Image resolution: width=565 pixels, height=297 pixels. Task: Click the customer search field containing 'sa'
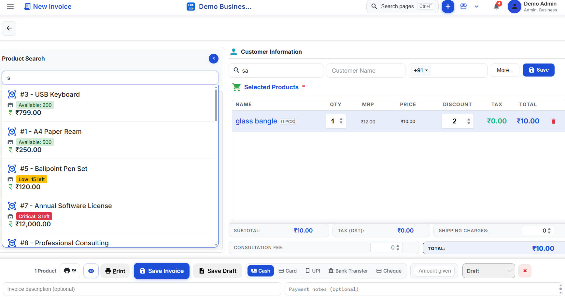[276, 70]
